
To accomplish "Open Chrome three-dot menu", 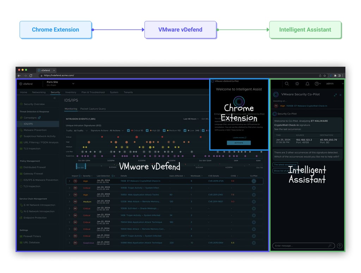I will [x=343, y=75].
